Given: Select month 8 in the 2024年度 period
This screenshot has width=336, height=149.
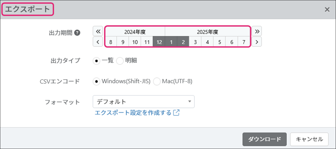Looking at the screenshot, I should pos(110,42).
